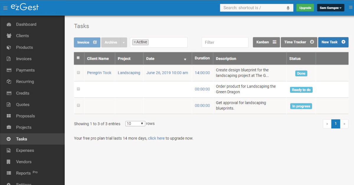Click the 14:00:00 duration link
This screenshot has width=354, height=185.
202,73
